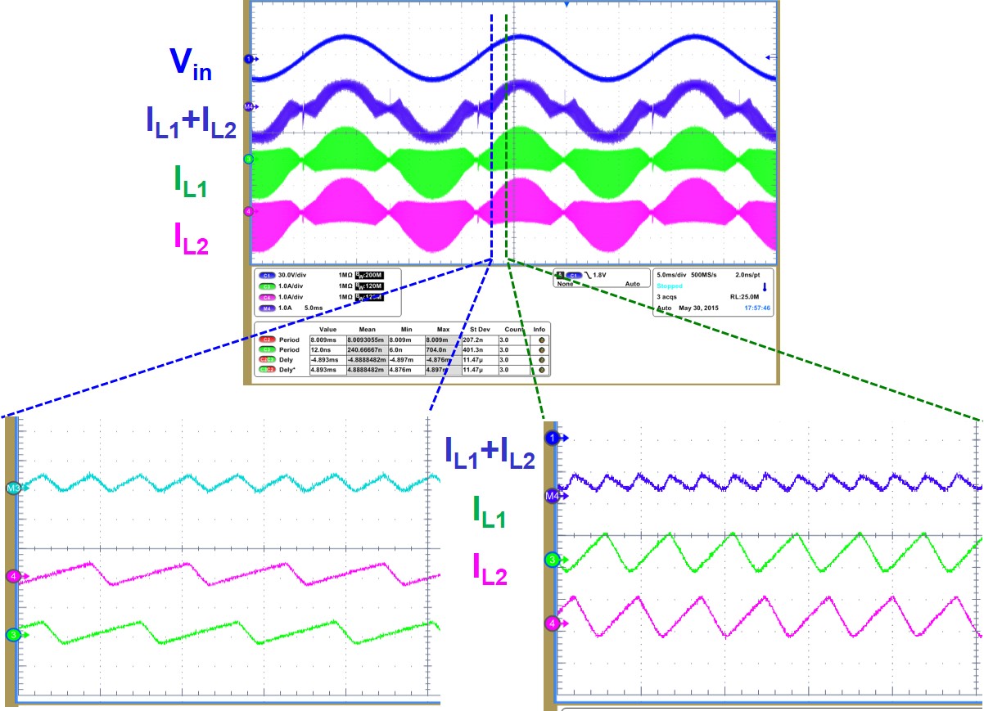Open the green C3 channel settings badge
Viewport: 984px width, 711px height.
pyautogui.click(x=266, y=286)
